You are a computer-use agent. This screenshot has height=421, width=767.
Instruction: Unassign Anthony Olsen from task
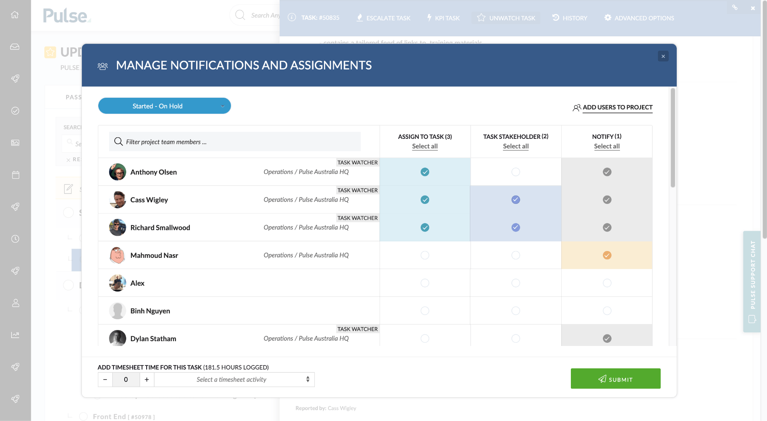tap(425, 172)
